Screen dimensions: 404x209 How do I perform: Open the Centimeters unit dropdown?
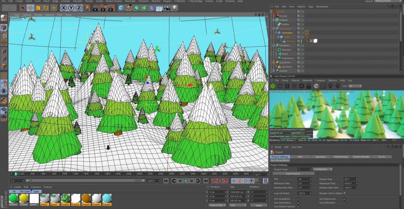click(x=322, y=169)
